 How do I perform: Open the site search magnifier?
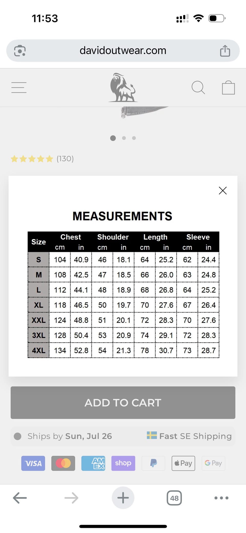click(198, 88)
